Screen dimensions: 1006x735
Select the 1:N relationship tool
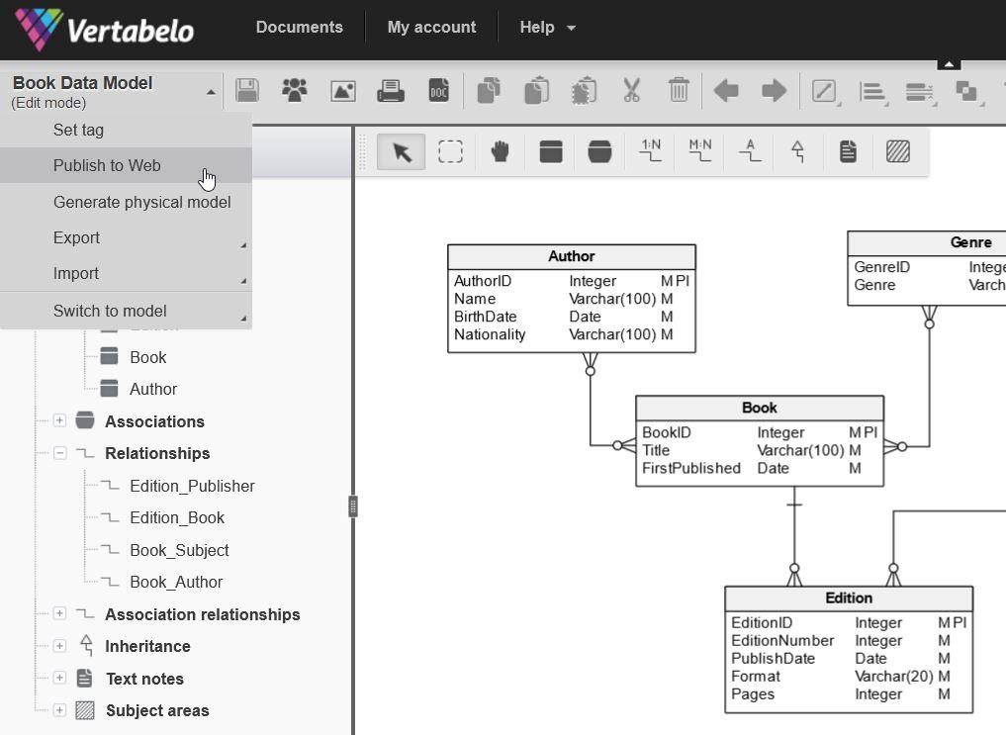click(651, 151)
